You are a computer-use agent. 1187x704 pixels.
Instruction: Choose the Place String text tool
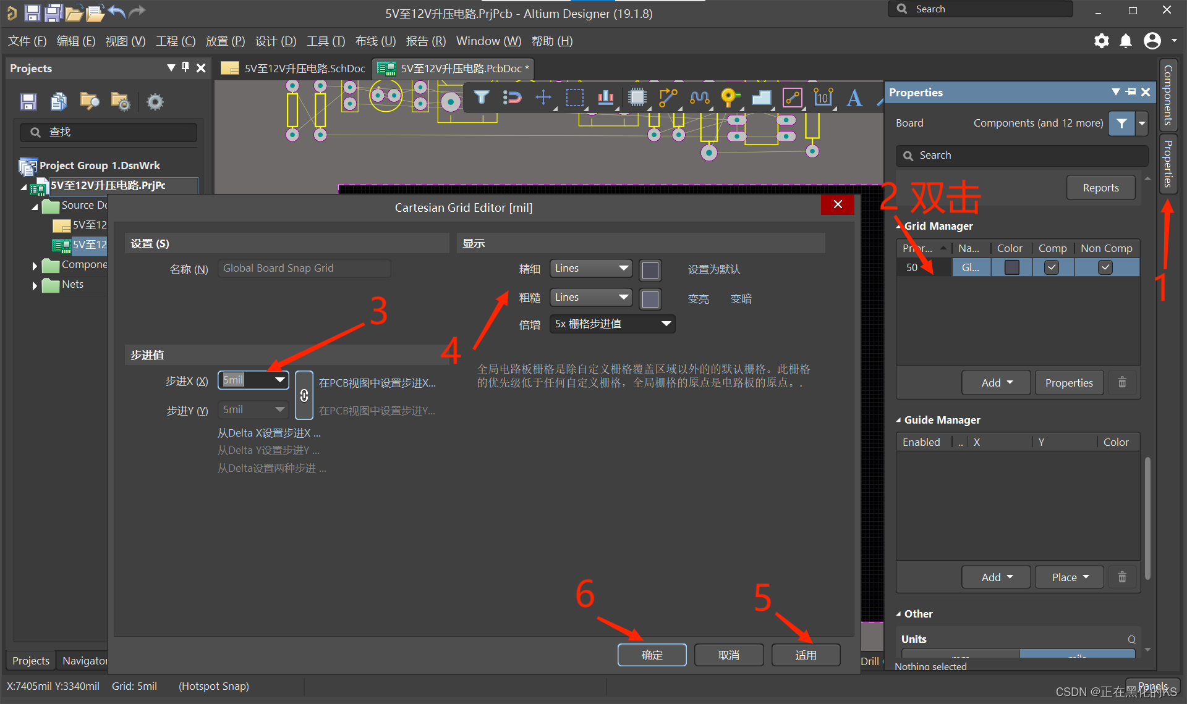click(854, 98)
